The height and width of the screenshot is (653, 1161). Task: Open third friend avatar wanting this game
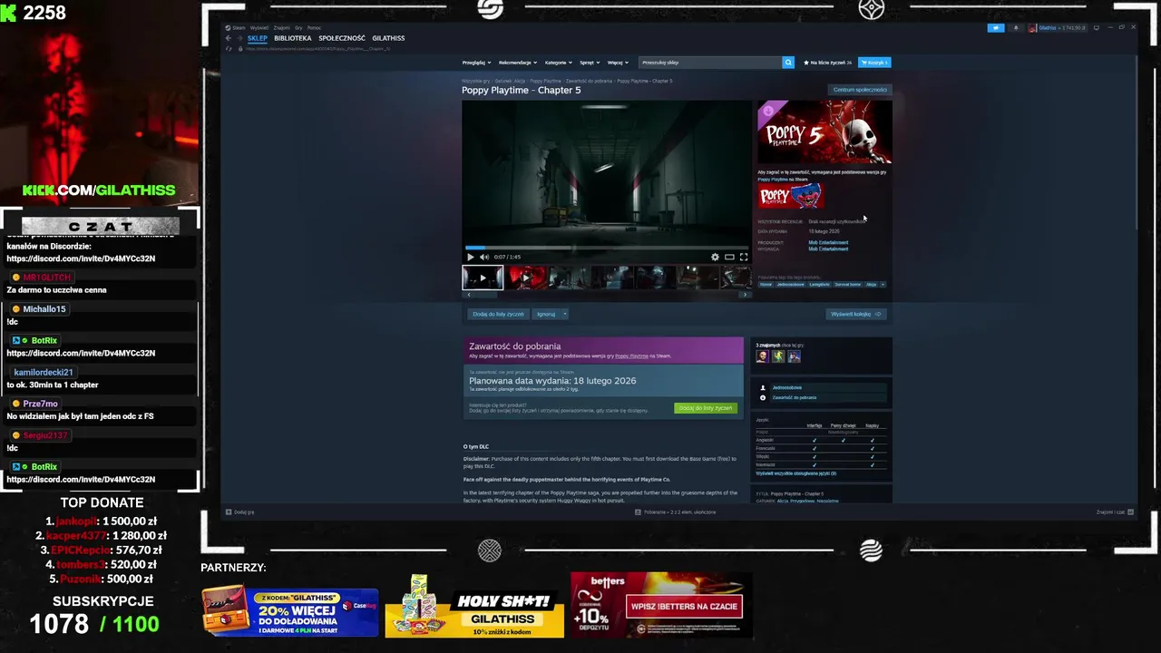coord(794,356)
